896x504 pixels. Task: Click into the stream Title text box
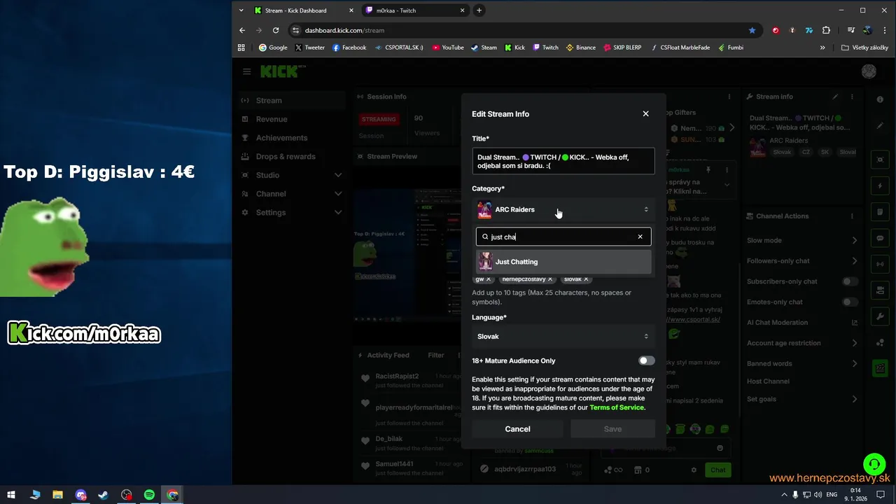coord(563,161)
